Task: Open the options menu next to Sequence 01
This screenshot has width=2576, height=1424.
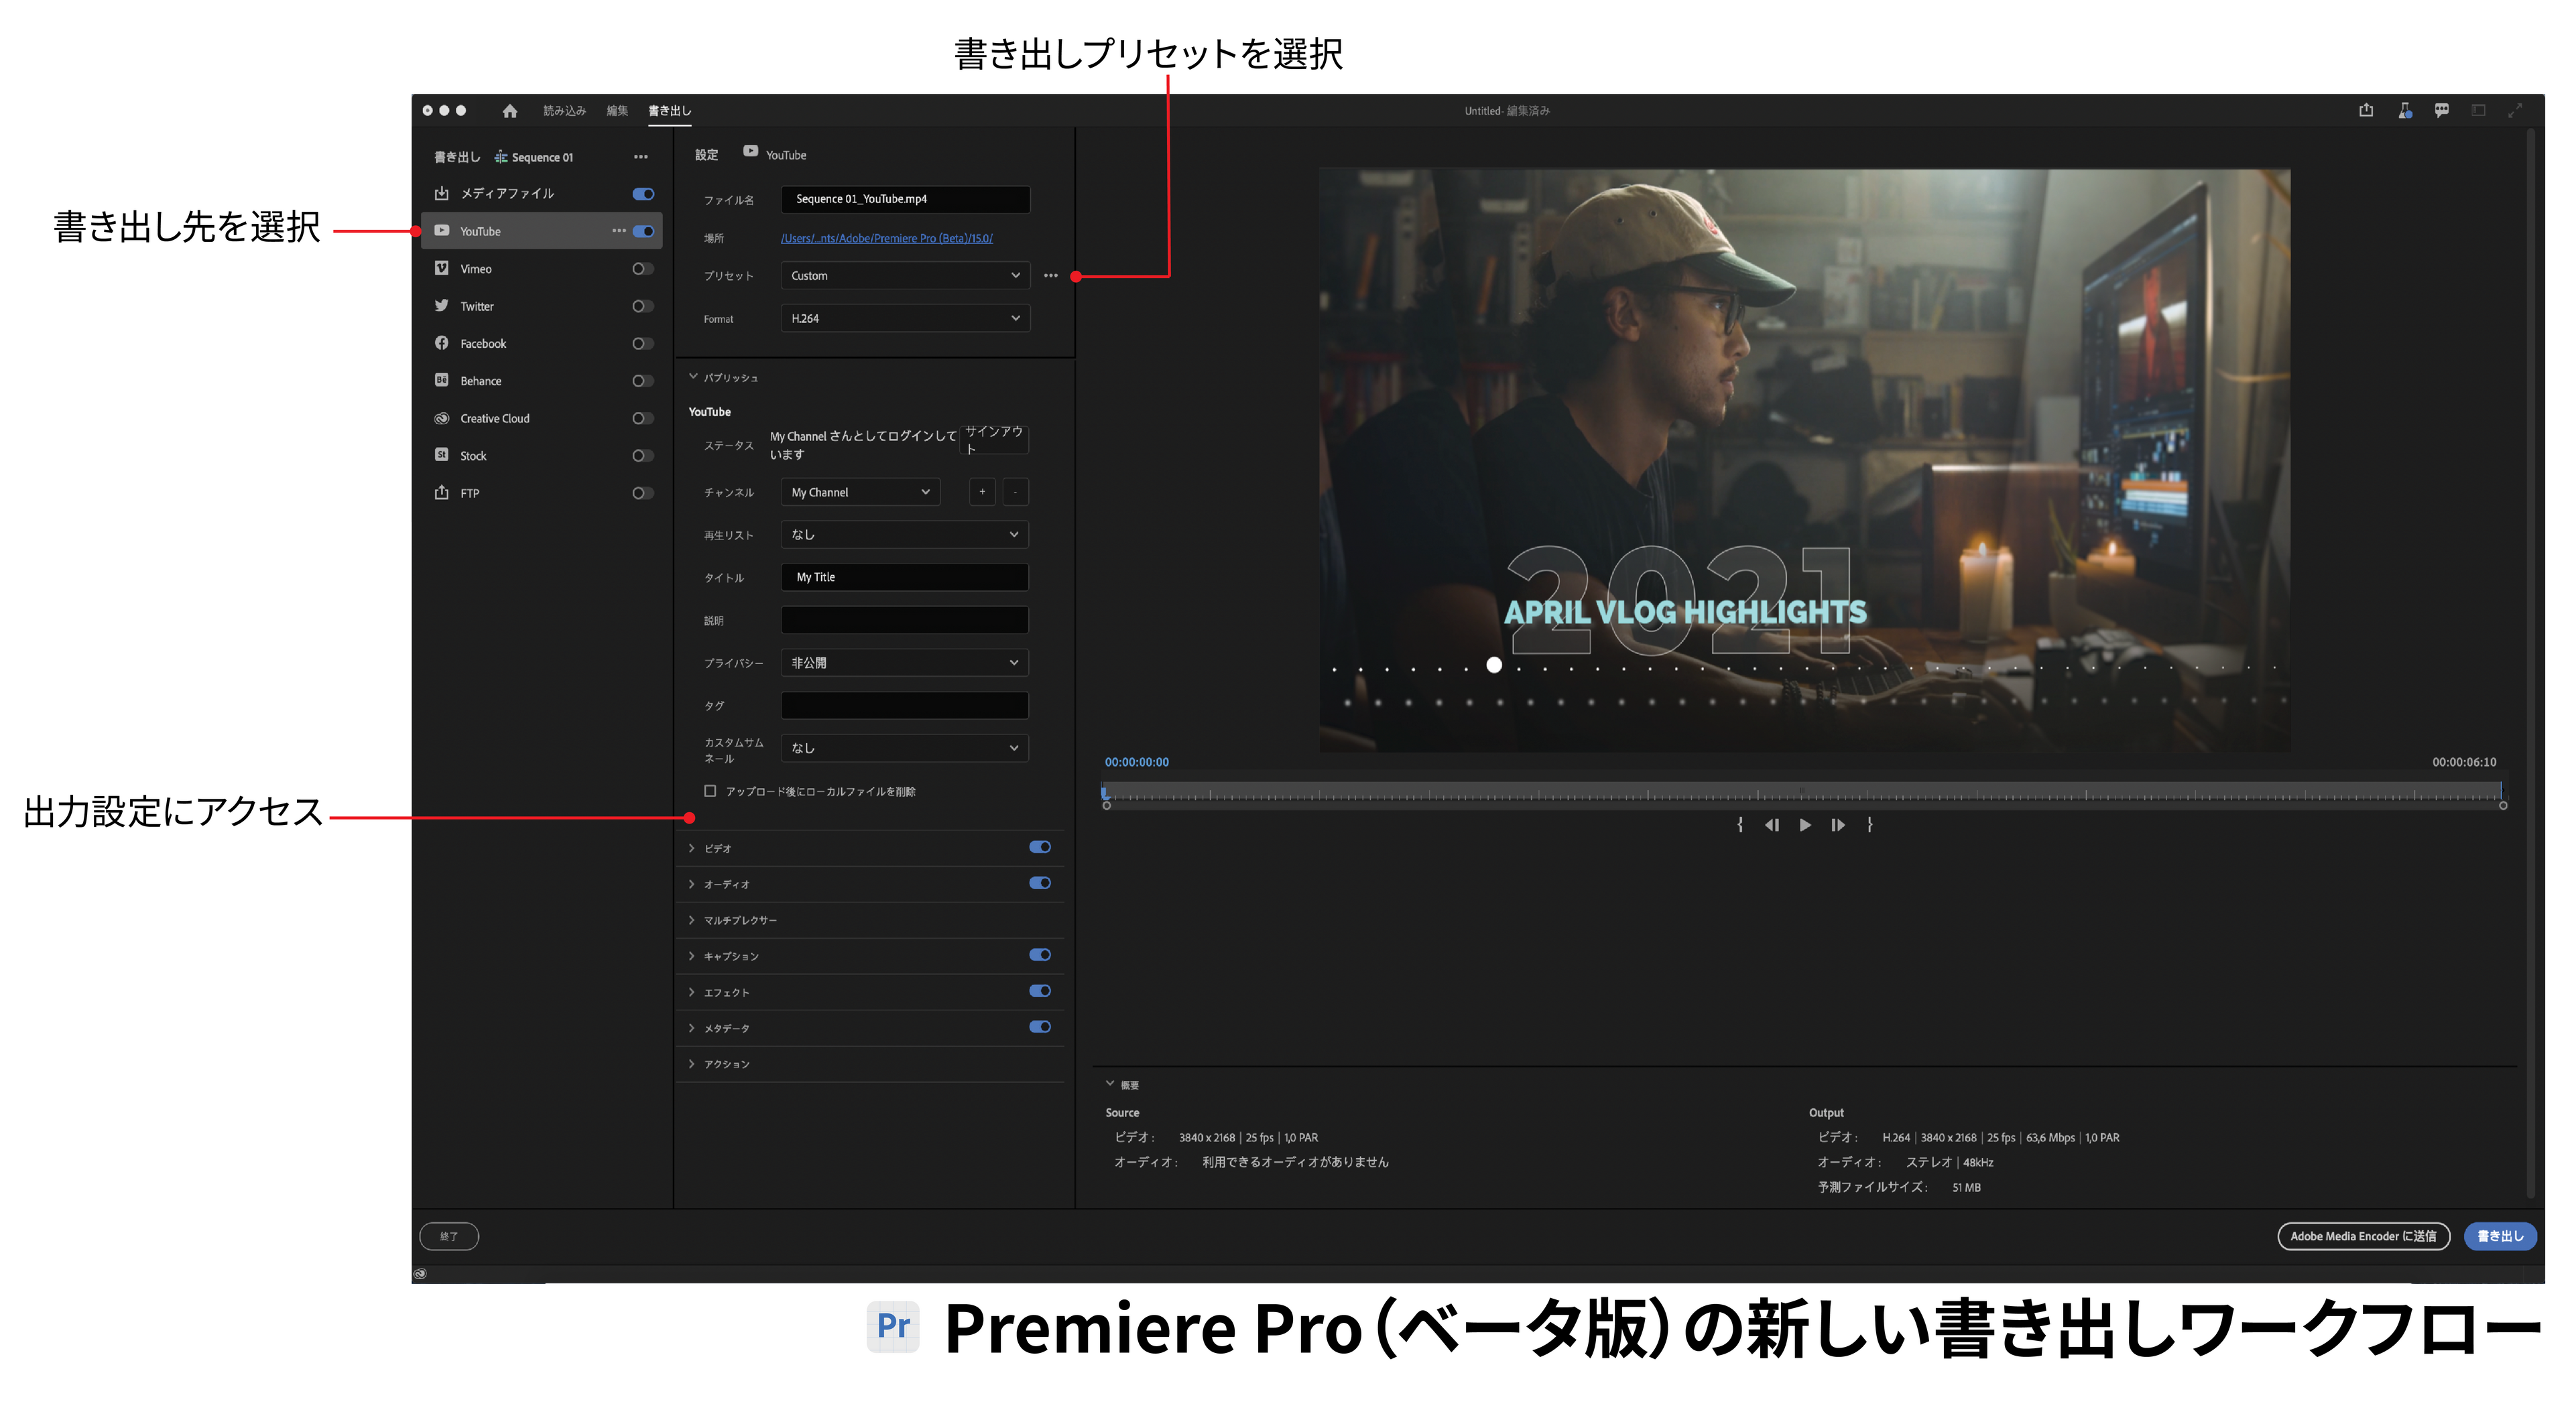Action: point(641,157)
